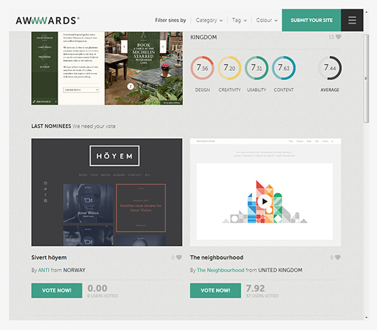
Task: Click the Content score circle 7.63
Action: pyautogui.click(x=283, y=68)
